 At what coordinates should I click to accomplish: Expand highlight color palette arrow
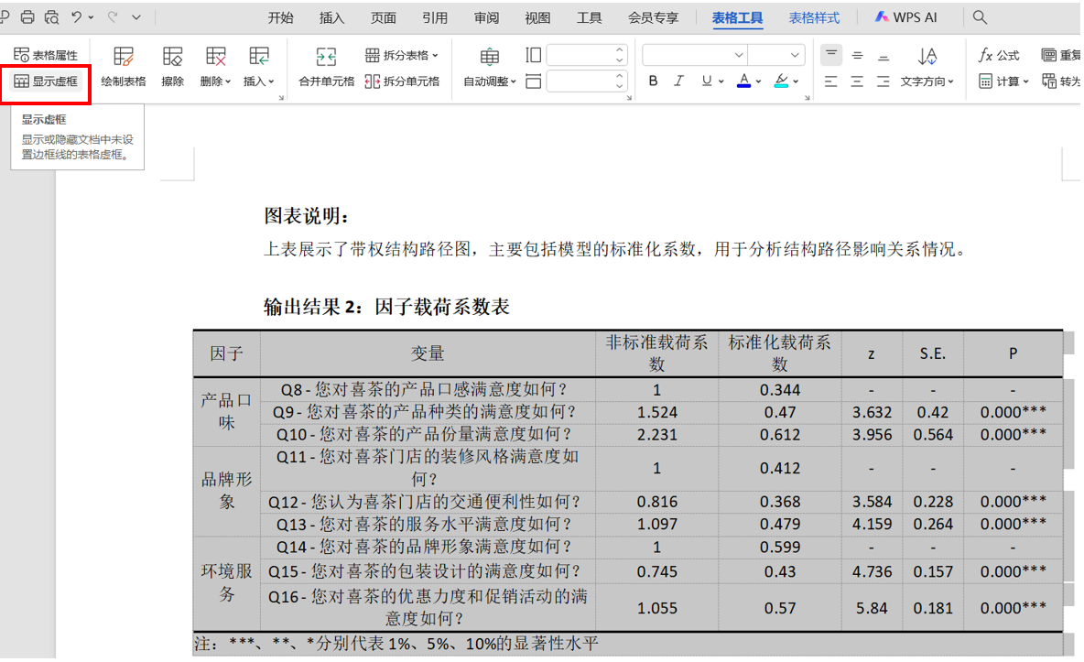click(797, 81)
